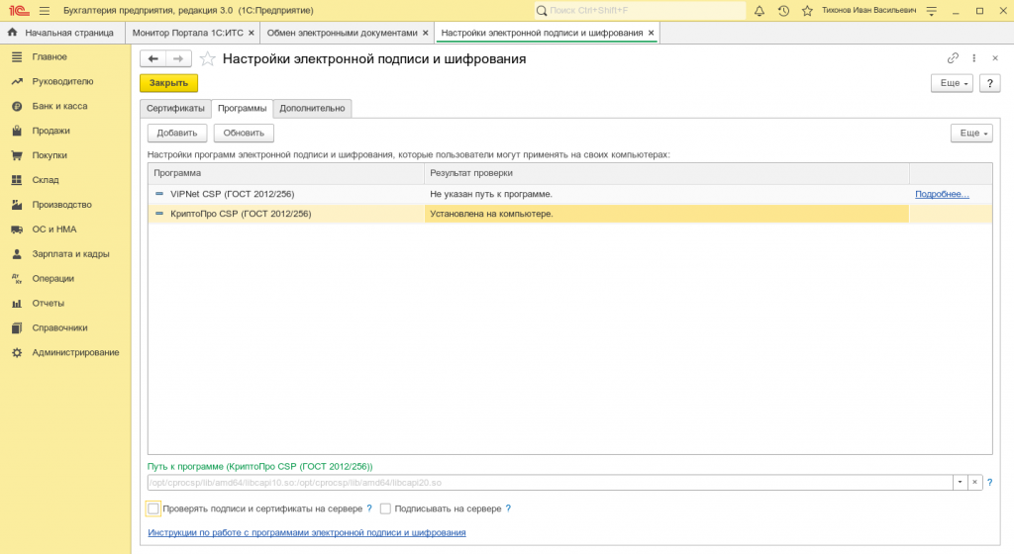Screen dimensions: 1014x554
Task: Toggle Проверять подписи и сертификаты на сервере
Action: pyautogui.click(x=153, y=508)
